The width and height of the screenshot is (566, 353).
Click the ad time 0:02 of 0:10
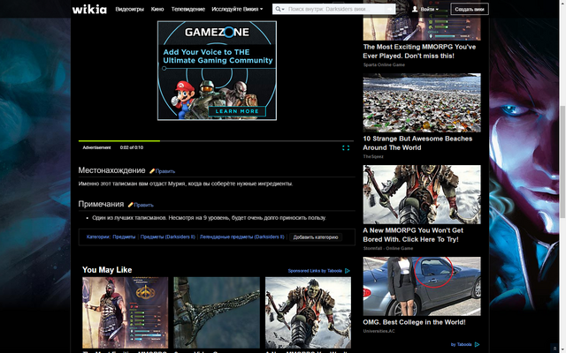(132, 147)
